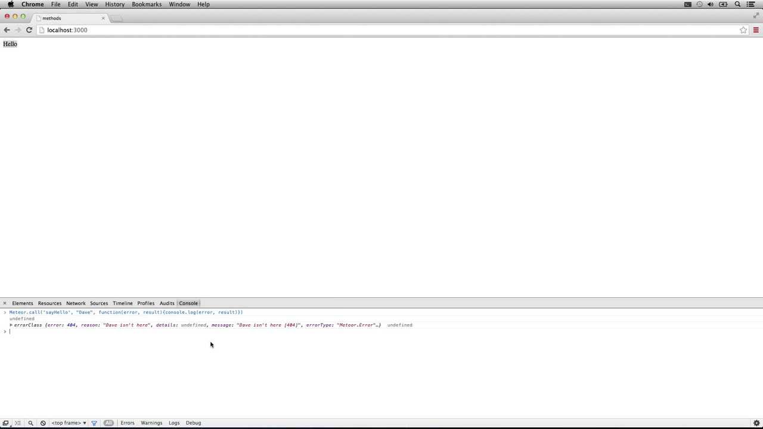Open the Edit menu
Image resolution: width=763 pixels, height=429 pixels.
(x=73, y=4)
